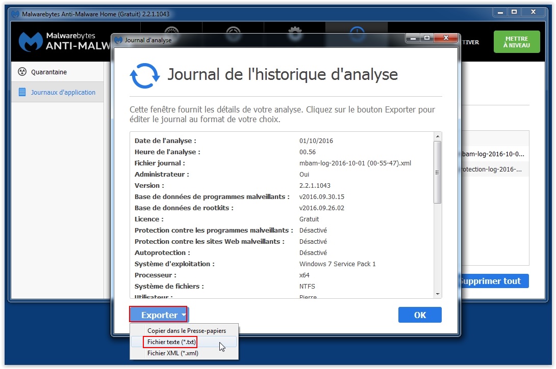Click the Administrateur value Oui
556x369 pixels.
coord(304,174)
